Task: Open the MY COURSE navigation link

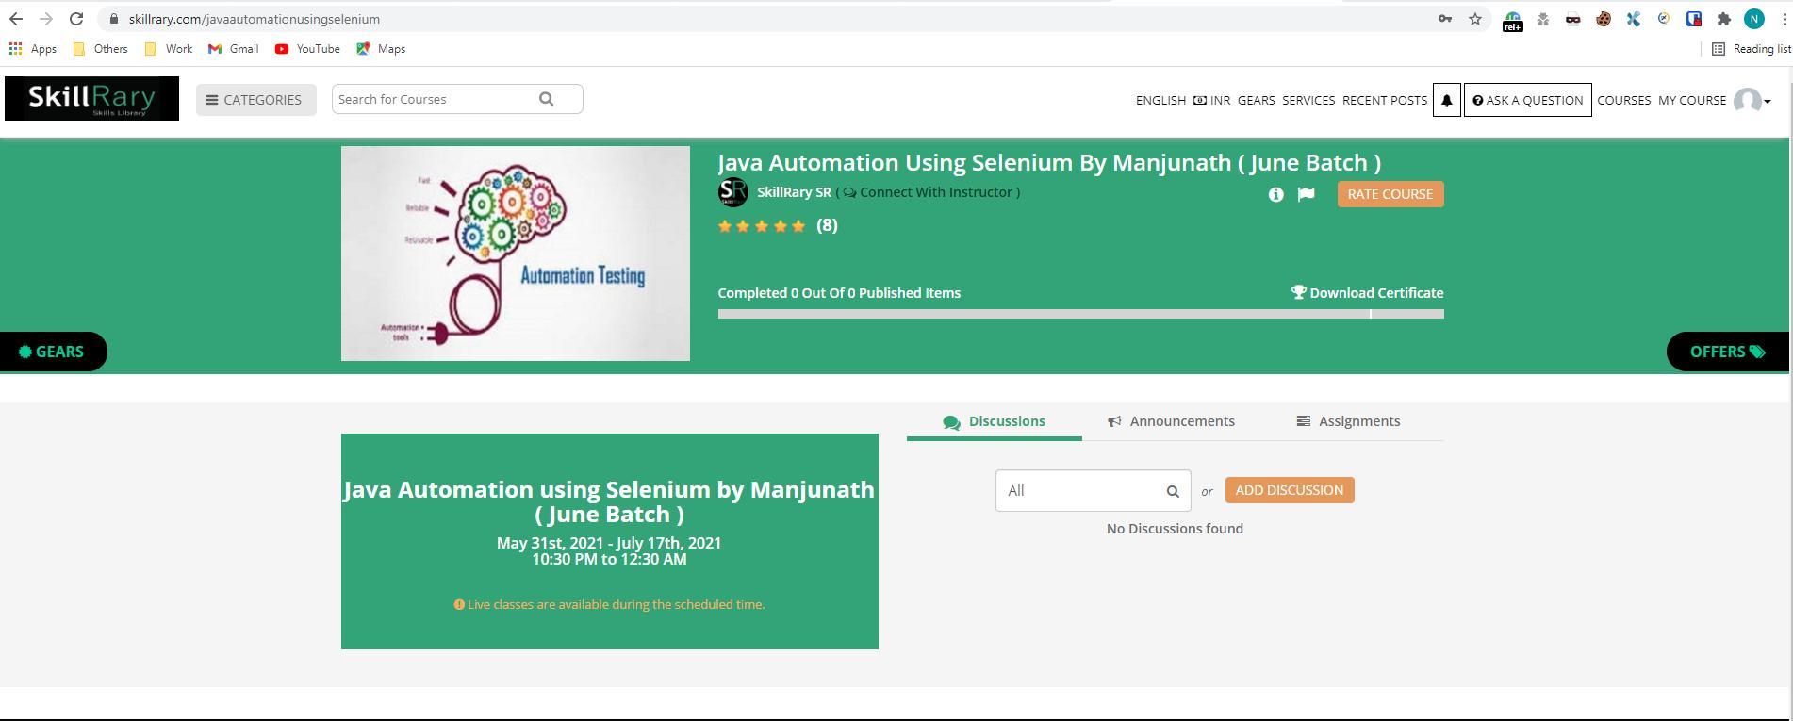Action: (x=1692, y=100)
